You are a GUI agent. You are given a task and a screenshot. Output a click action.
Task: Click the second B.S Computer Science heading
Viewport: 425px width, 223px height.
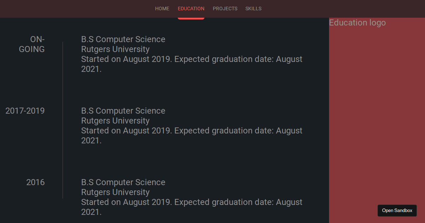point(123,110)
